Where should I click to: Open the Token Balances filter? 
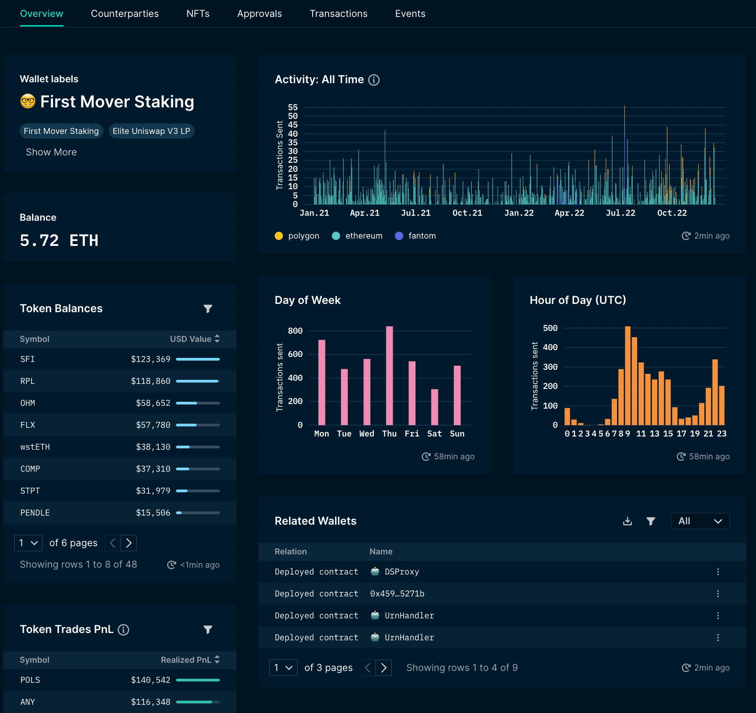[208, 309]
